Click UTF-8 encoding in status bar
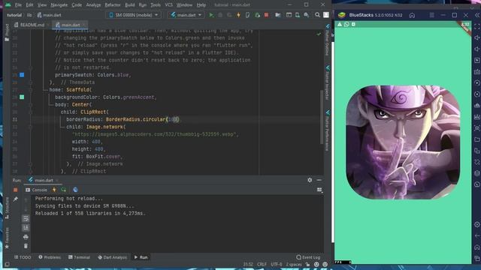The image size is (481, 270). pos(277,264)
